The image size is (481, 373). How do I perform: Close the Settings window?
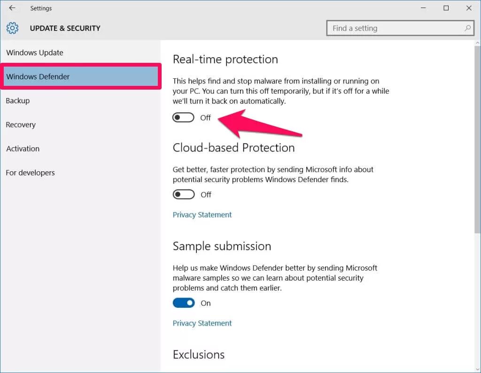(x=469, y=8)
